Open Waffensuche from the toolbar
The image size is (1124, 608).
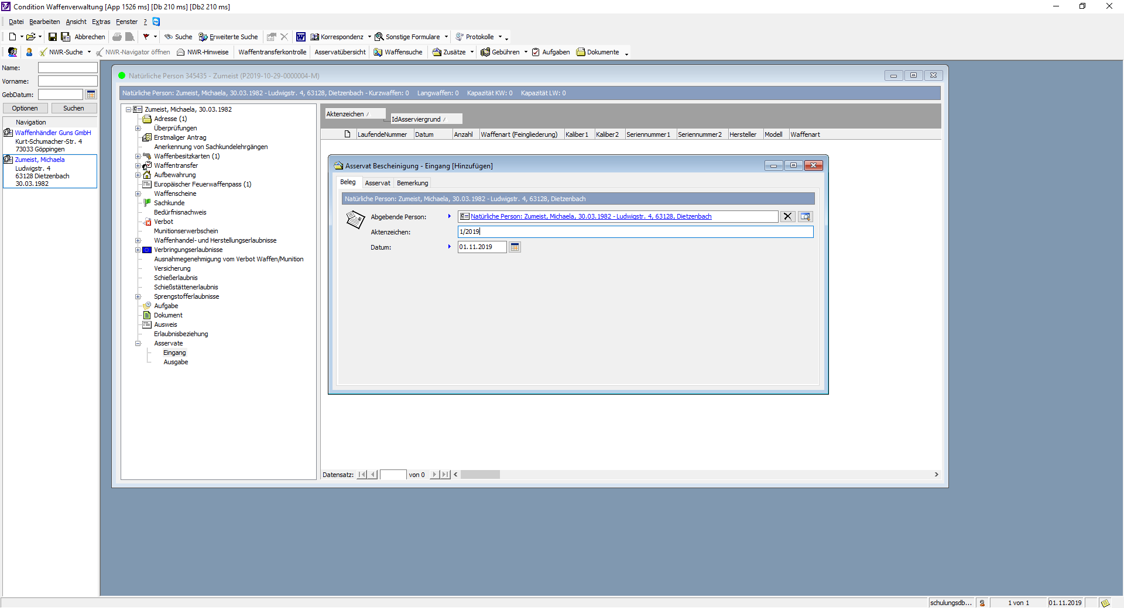coord(398,52)
